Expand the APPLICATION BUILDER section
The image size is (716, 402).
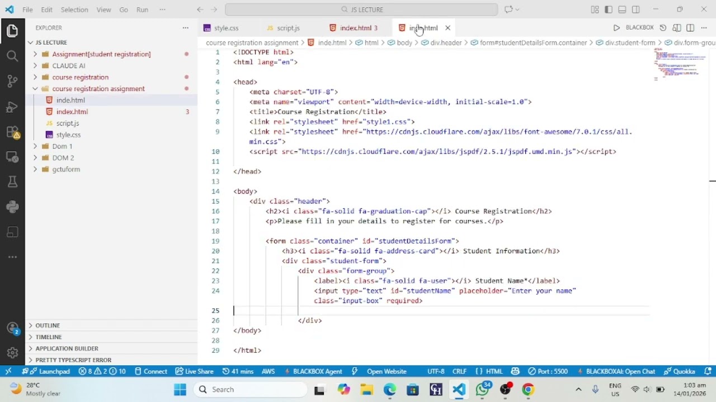111,348
